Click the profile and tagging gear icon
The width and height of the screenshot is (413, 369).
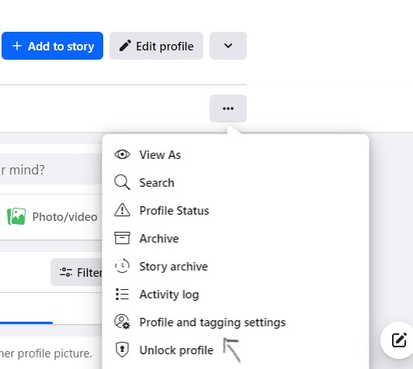pyautogui.click(x=122, y=322)
